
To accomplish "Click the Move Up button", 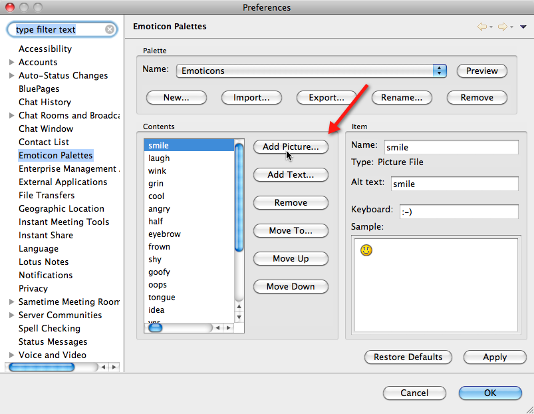I will pyautogui.click(x=291, y=259).
